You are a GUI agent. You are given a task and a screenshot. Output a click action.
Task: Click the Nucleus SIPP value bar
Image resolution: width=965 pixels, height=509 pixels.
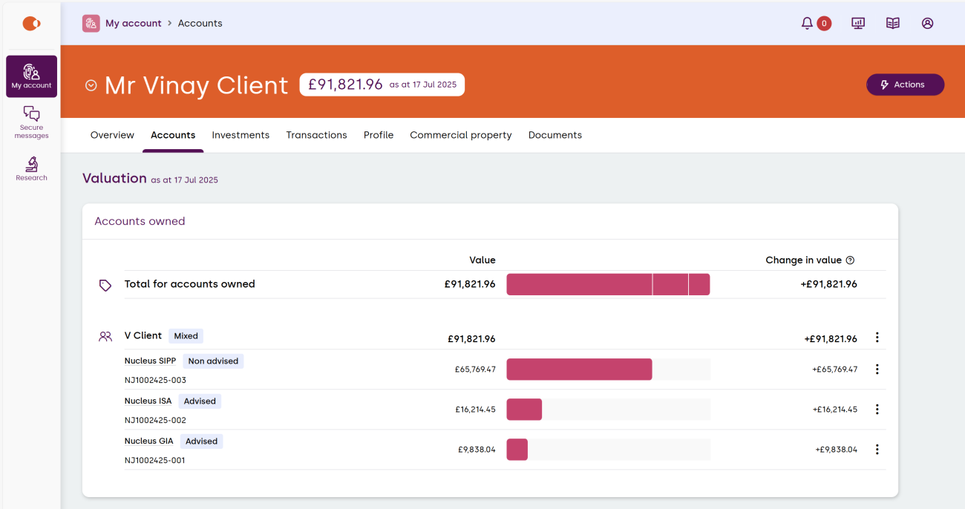[x=579, y=370]
